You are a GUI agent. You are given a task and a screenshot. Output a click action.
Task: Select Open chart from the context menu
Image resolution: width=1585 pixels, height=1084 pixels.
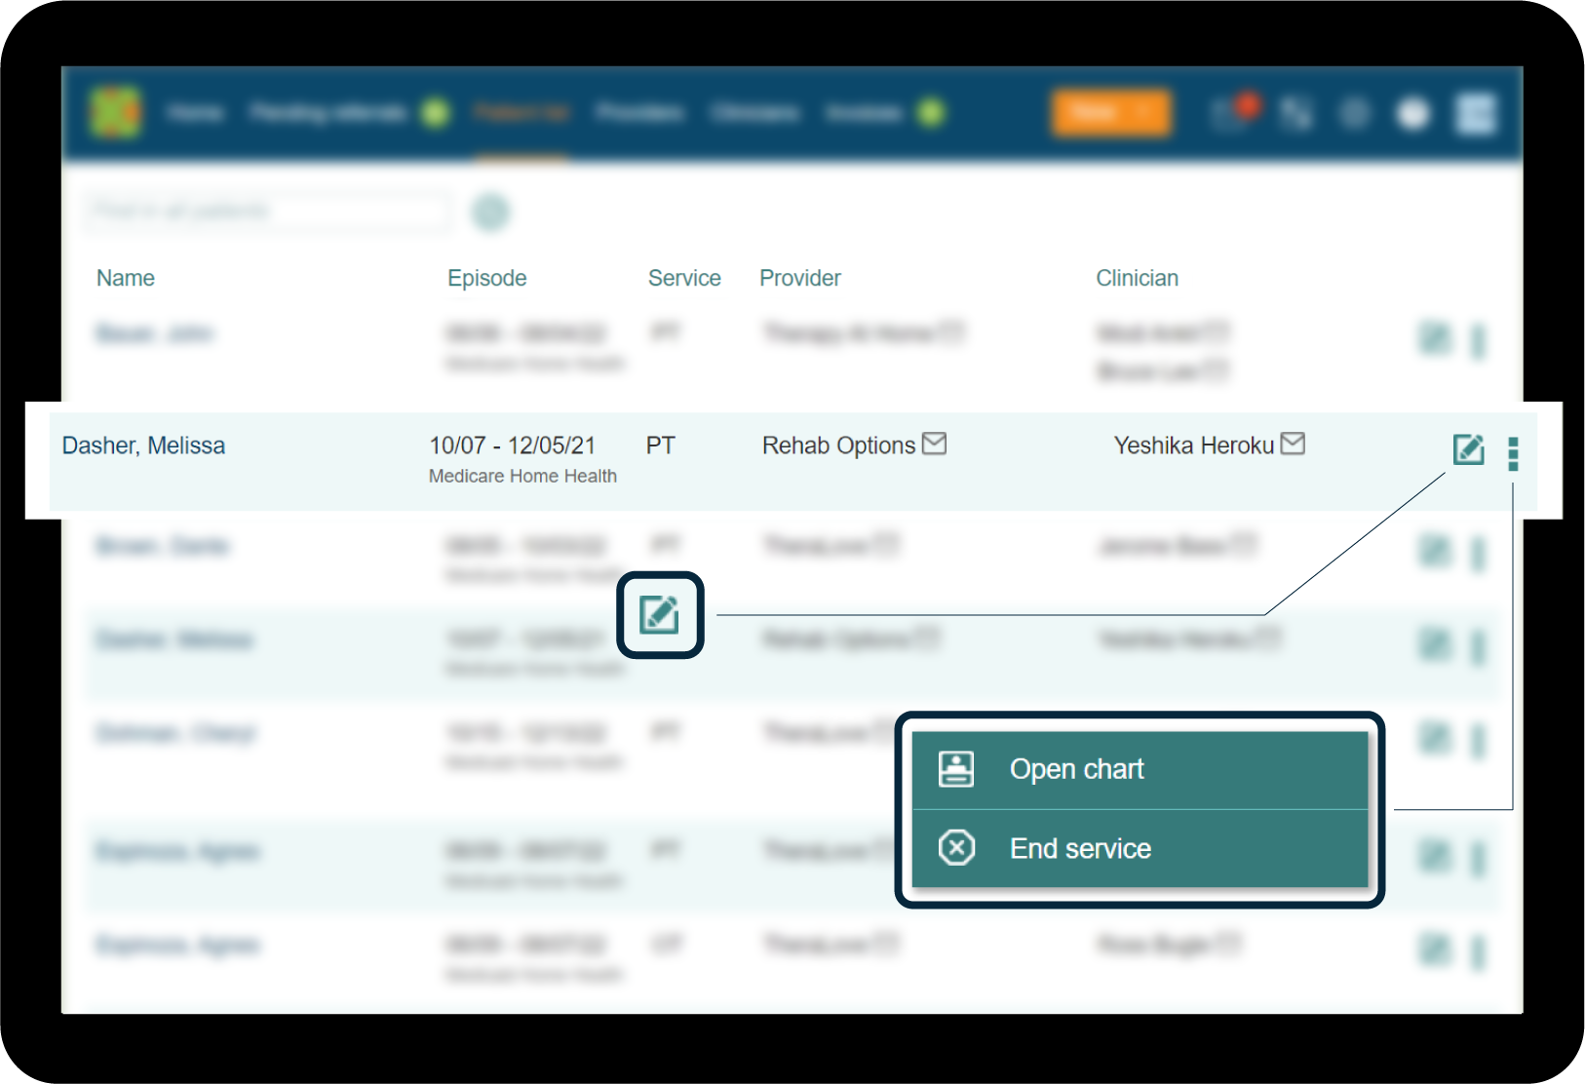tap(1077, 768)
